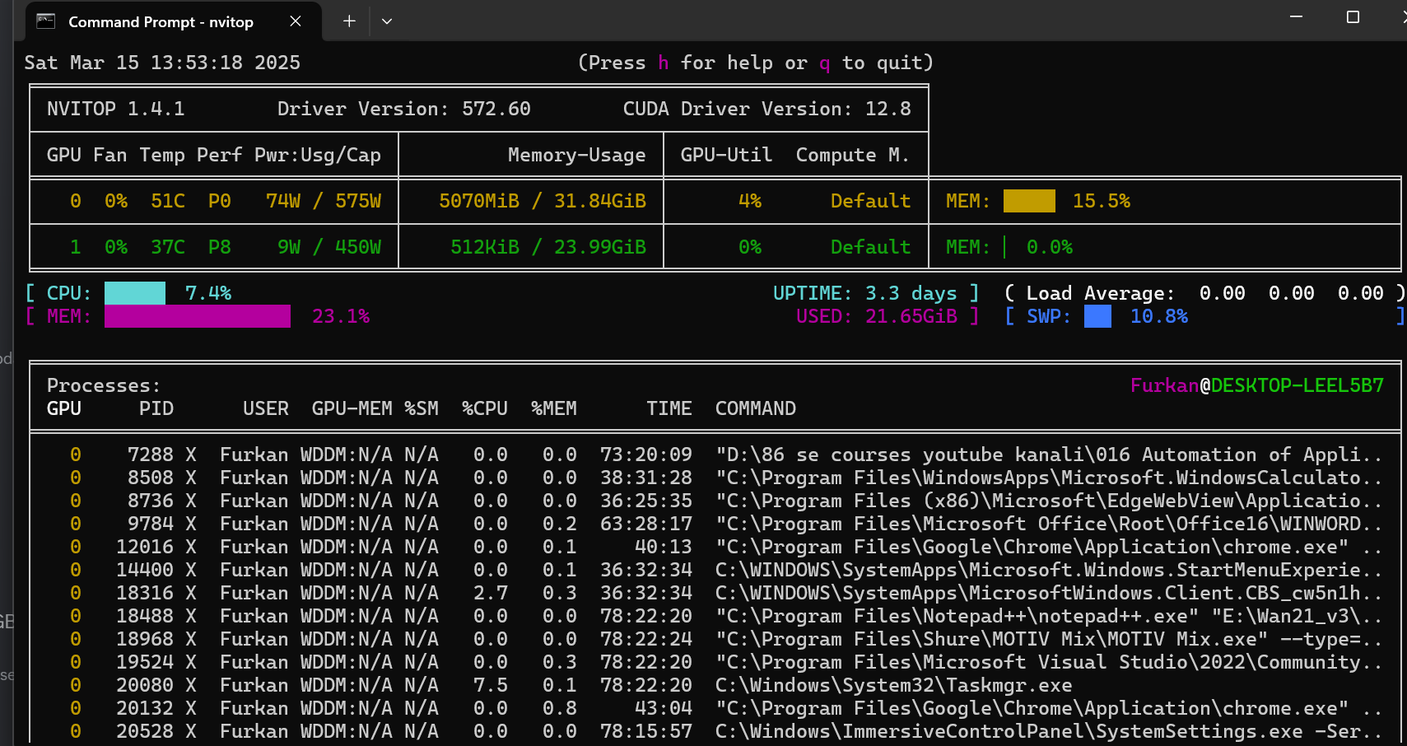The height and width of the screenshot is (746, 1407).
Task: Open a new terminal tab with plus button
Action: point(349,21)
